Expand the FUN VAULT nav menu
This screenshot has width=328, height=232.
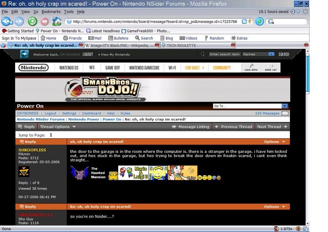pos(194,68)
